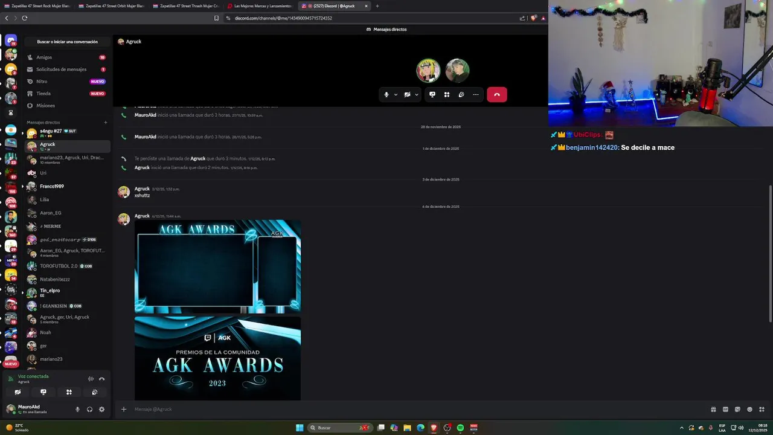This screenshot has height=435, width=773.
Task: Open a new browser tab
Action: [x=377, y=6]
